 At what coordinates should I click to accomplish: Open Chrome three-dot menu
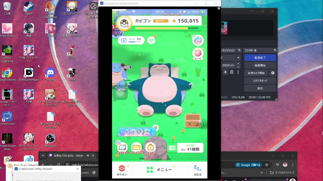point(293,165)
